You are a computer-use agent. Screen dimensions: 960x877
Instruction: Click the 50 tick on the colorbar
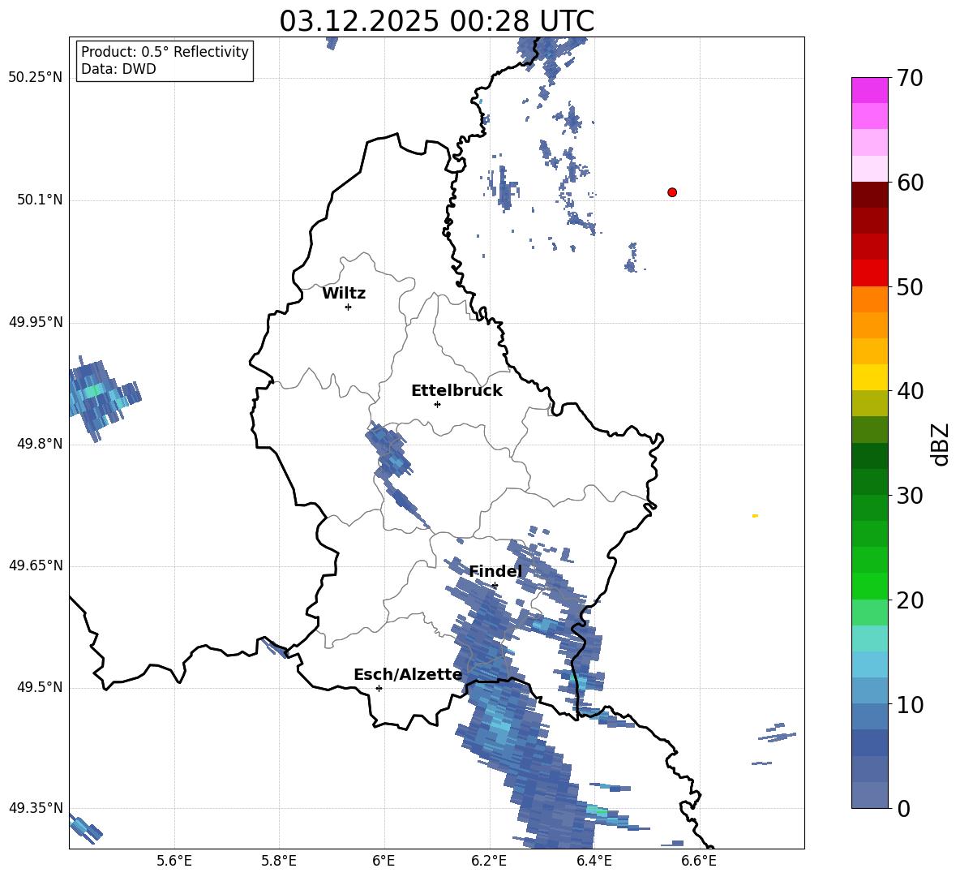(909, 286)
